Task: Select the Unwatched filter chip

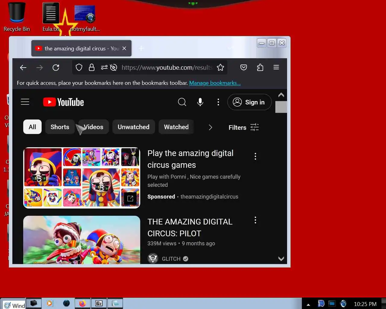Action: (x=134, y=127)
